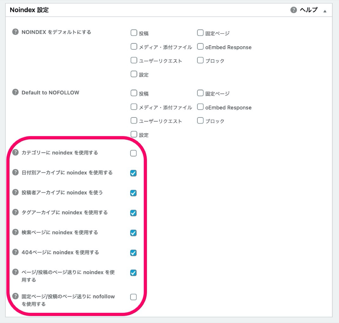Check 投稿 under Default to NOFOLLOW
339x323 pixels.
pyautogui.click(x=134, y=93)
